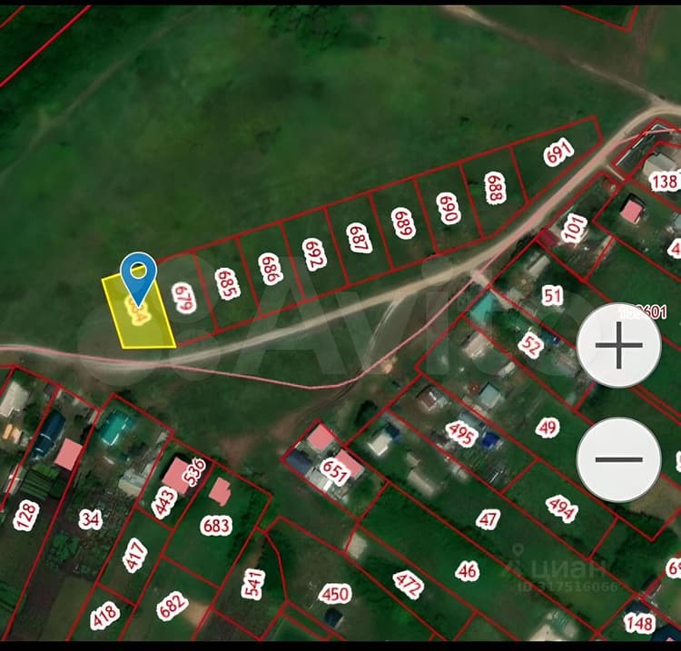
Task: Choose parcel number 692
Action: (x=315, y=254)
